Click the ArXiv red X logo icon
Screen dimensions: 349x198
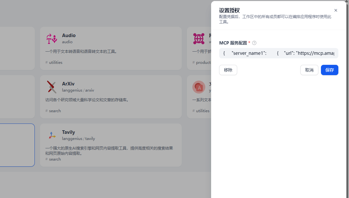pyautogui.click(x=52, y=87)
